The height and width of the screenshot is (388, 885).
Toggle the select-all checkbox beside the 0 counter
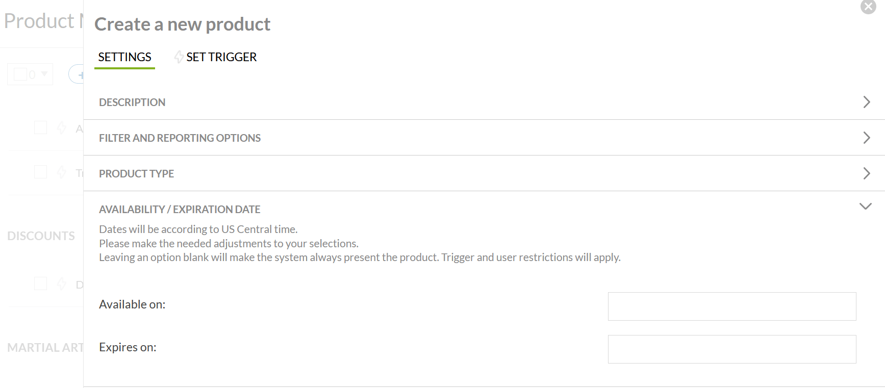click(x=20, y=74)
